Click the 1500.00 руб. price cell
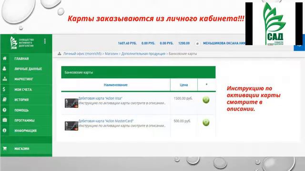Image resolution: width=305 pixels, height=171 pixels. coord(183,98)
